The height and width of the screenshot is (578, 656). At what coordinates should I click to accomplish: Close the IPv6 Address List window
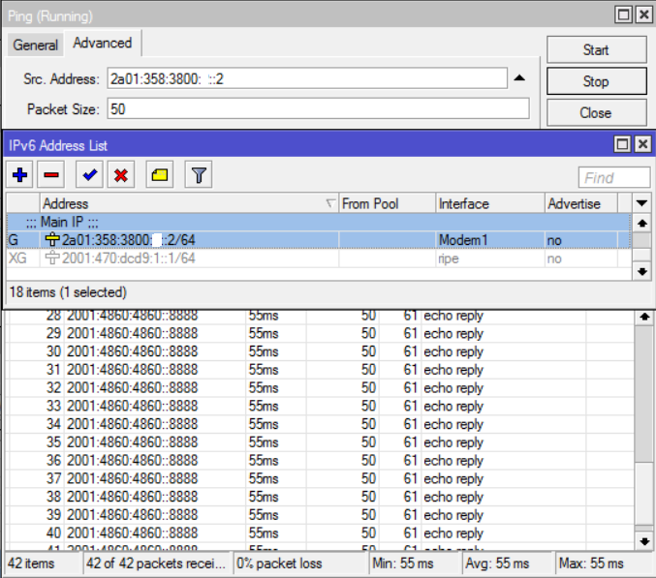(x=641, y=144)
